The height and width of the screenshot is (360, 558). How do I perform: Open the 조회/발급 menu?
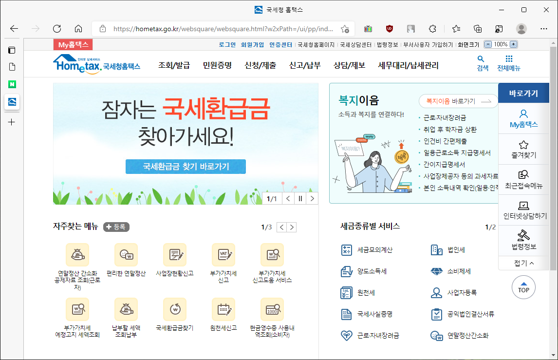click(174, 65)
